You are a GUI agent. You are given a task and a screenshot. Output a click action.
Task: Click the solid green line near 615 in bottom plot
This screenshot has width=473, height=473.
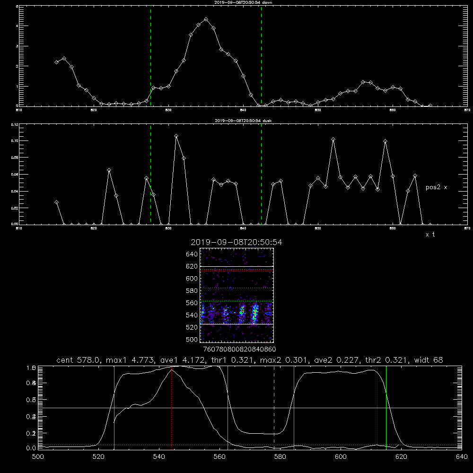(x=386, y=407)
